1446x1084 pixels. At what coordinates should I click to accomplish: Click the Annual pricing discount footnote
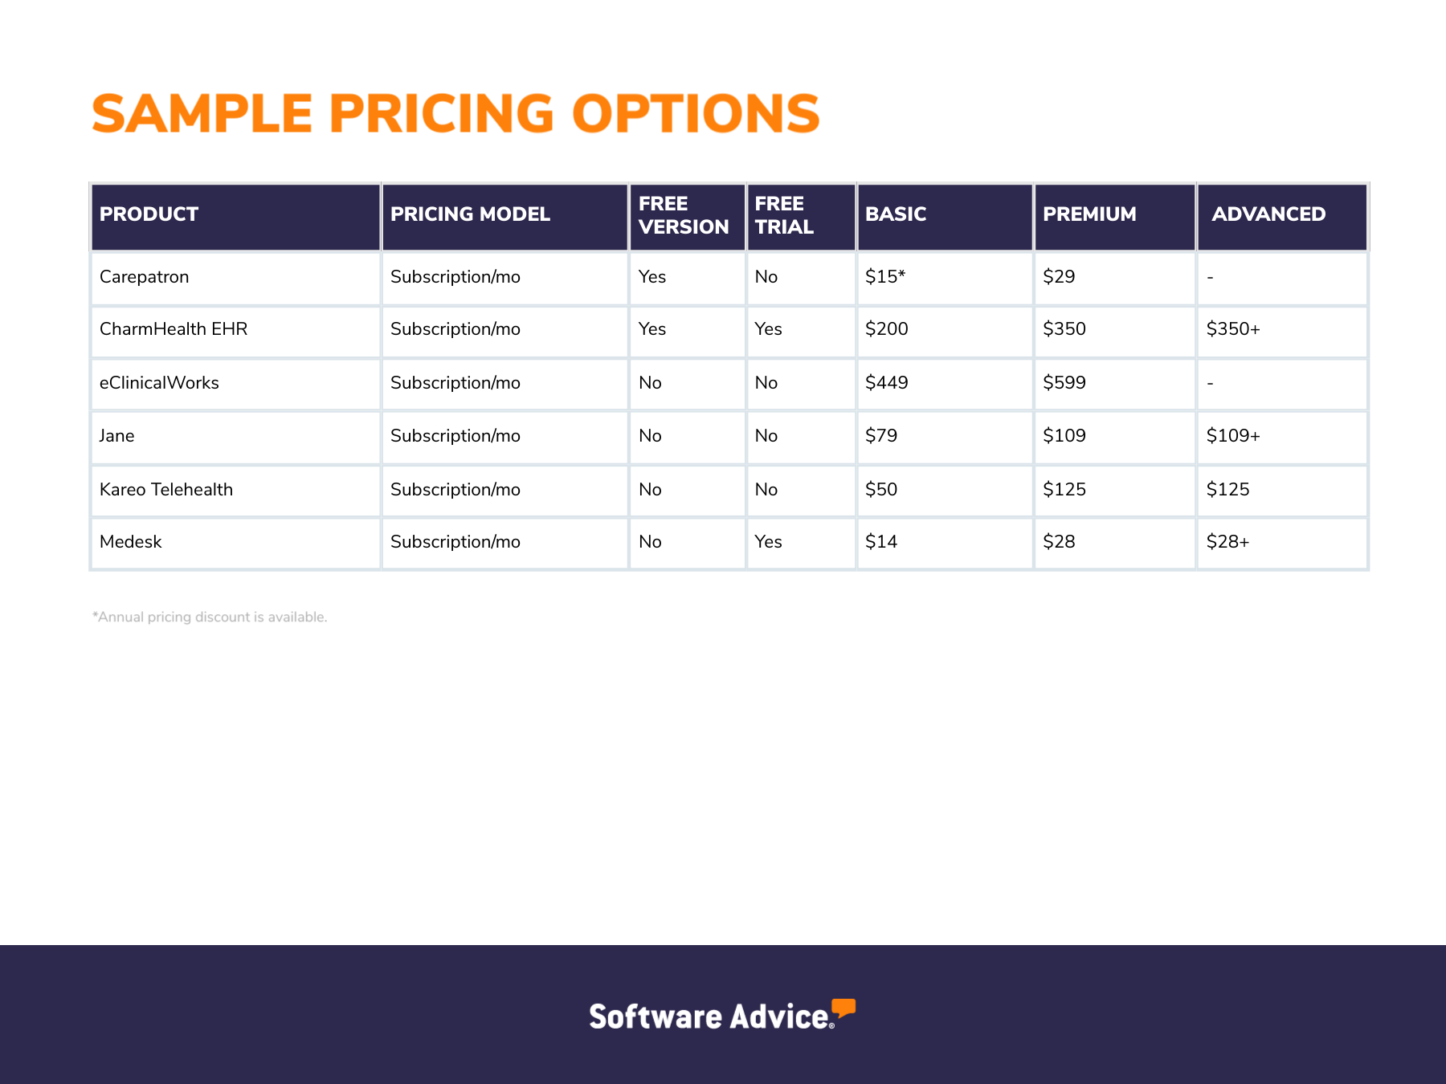210,617
